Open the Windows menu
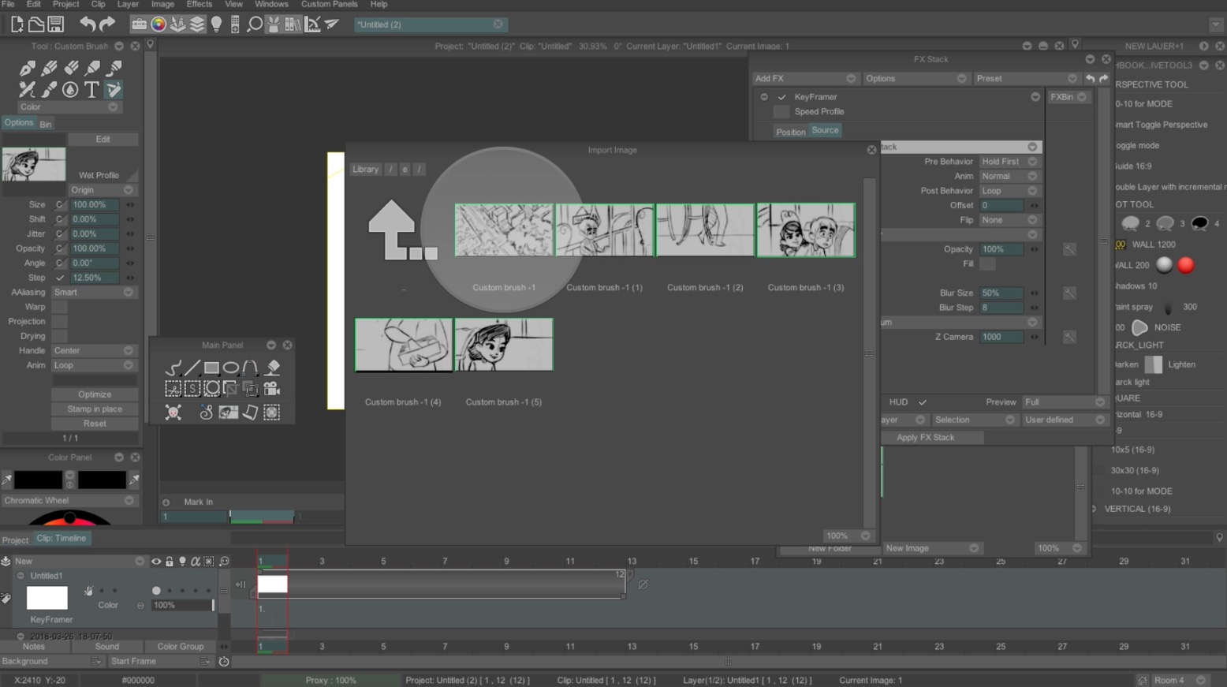Viewport: 1227px width, 687px height. click(271, 4)
